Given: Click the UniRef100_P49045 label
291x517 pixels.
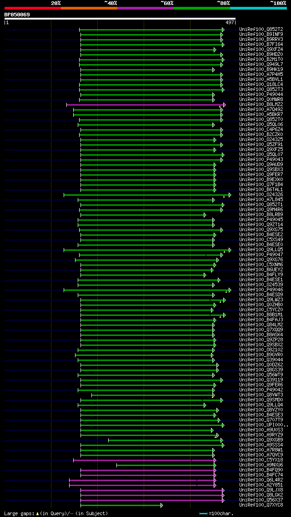Looking at the screenshot, I should [x=261, y=220].
